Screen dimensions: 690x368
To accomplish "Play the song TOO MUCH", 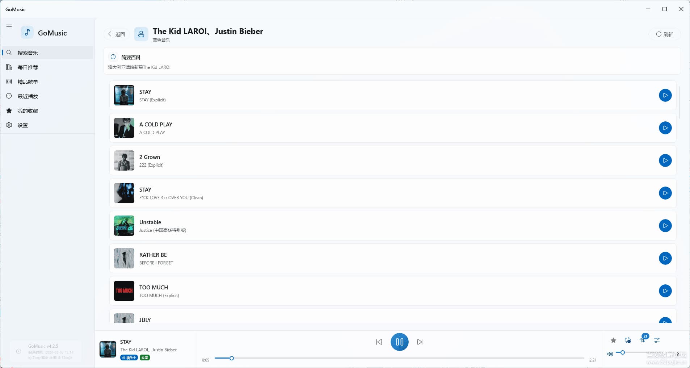I will 665,291.
